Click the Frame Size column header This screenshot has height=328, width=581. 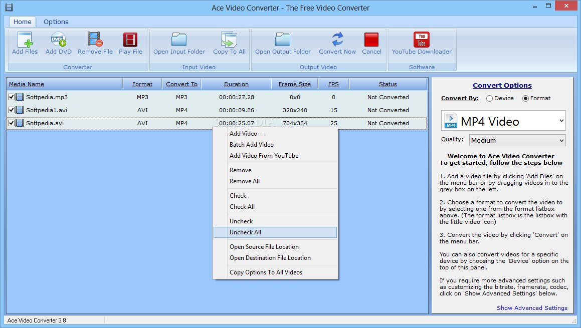295,85
